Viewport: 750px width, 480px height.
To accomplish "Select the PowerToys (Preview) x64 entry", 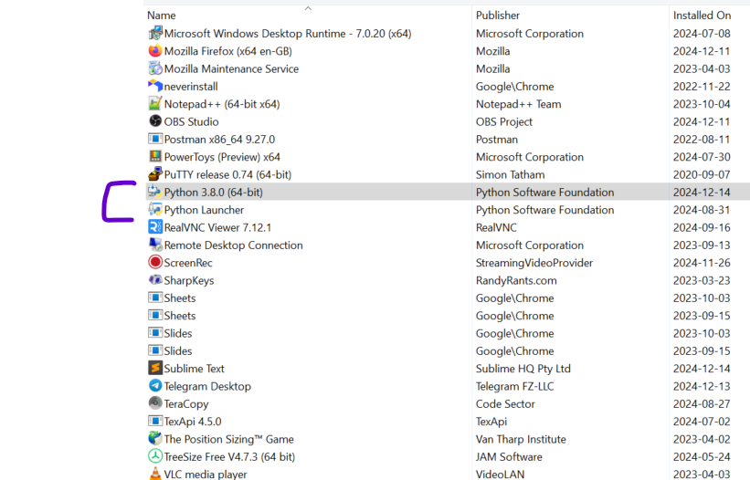I will 222,157.
